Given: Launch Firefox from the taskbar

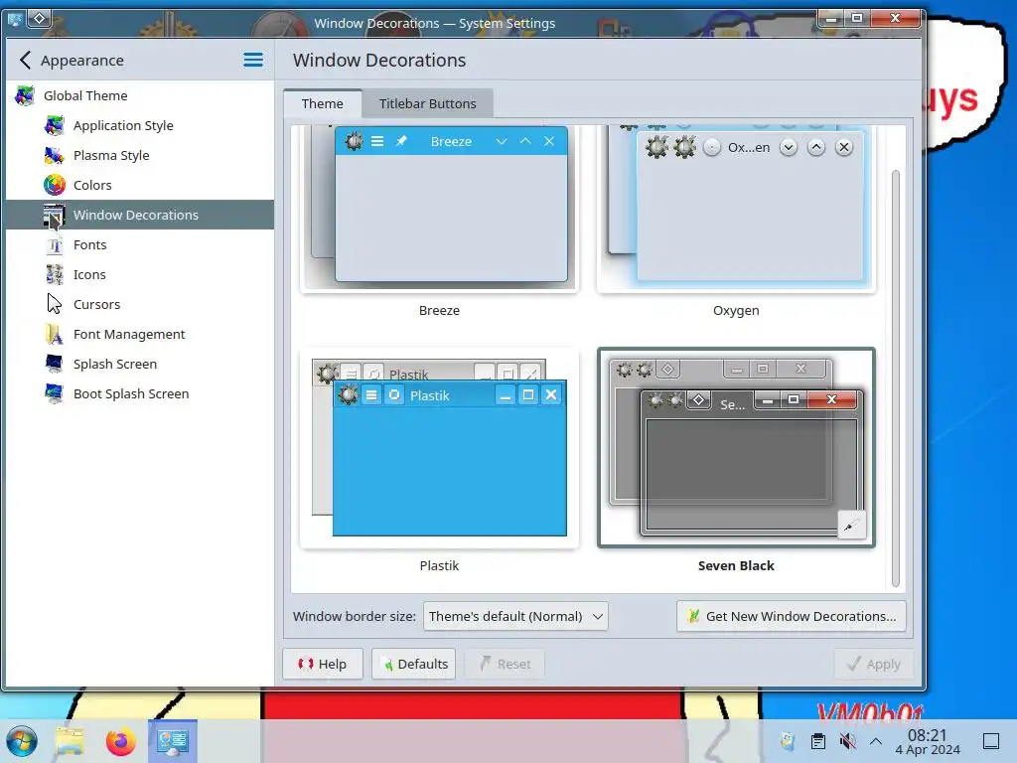Looking at the screenshot, I should coord(120,741).
